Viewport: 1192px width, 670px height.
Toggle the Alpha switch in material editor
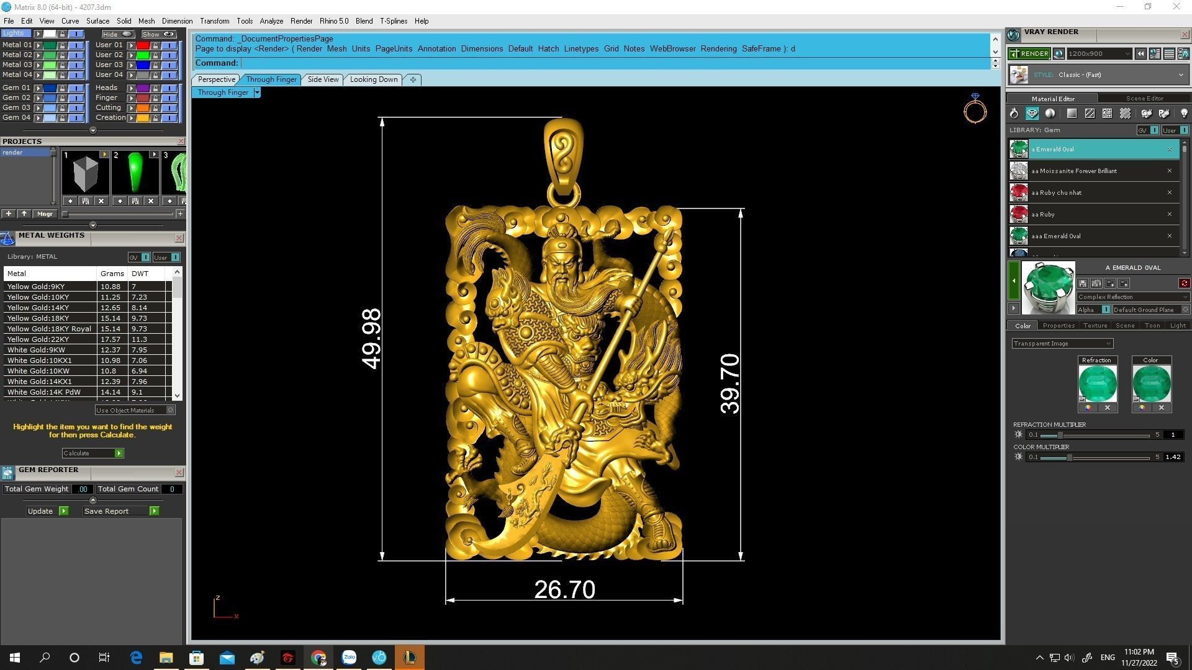click(1106, 310)
